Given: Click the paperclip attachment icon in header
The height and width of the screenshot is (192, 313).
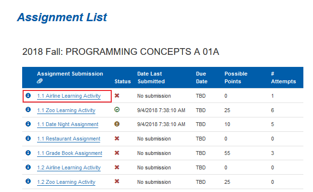Looking at the screenshot, I should coord(39,81).
